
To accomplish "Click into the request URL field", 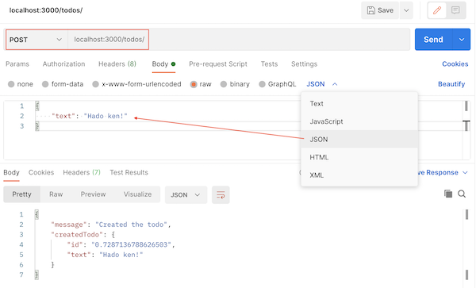I will 239,40.
